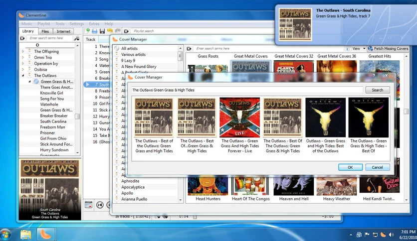Screen dimensions: 417x241
Task: Select the Heavy Weather album cover
Action: coord(336,186)
